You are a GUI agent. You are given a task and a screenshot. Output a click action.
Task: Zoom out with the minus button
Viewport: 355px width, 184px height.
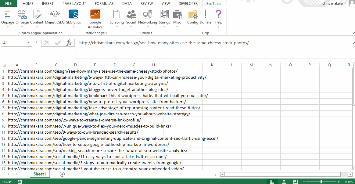pyautogui.click(x=303, y=182)
